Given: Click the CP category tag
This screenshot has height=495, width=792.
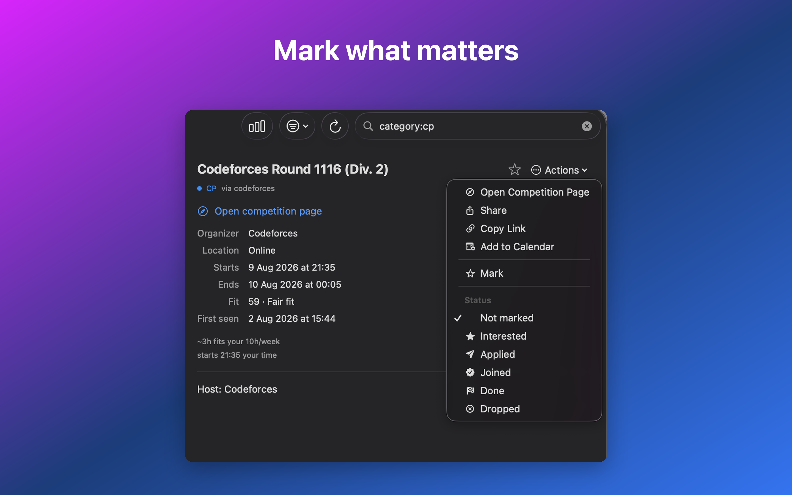Looking at the screenshot, I should [x=211, y=189].
